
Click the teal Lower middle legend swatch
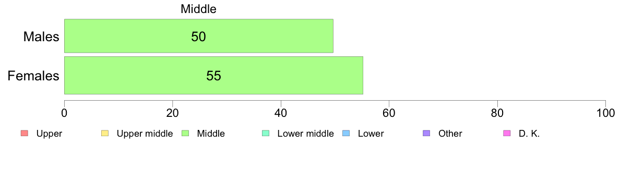tap(265, 134)
